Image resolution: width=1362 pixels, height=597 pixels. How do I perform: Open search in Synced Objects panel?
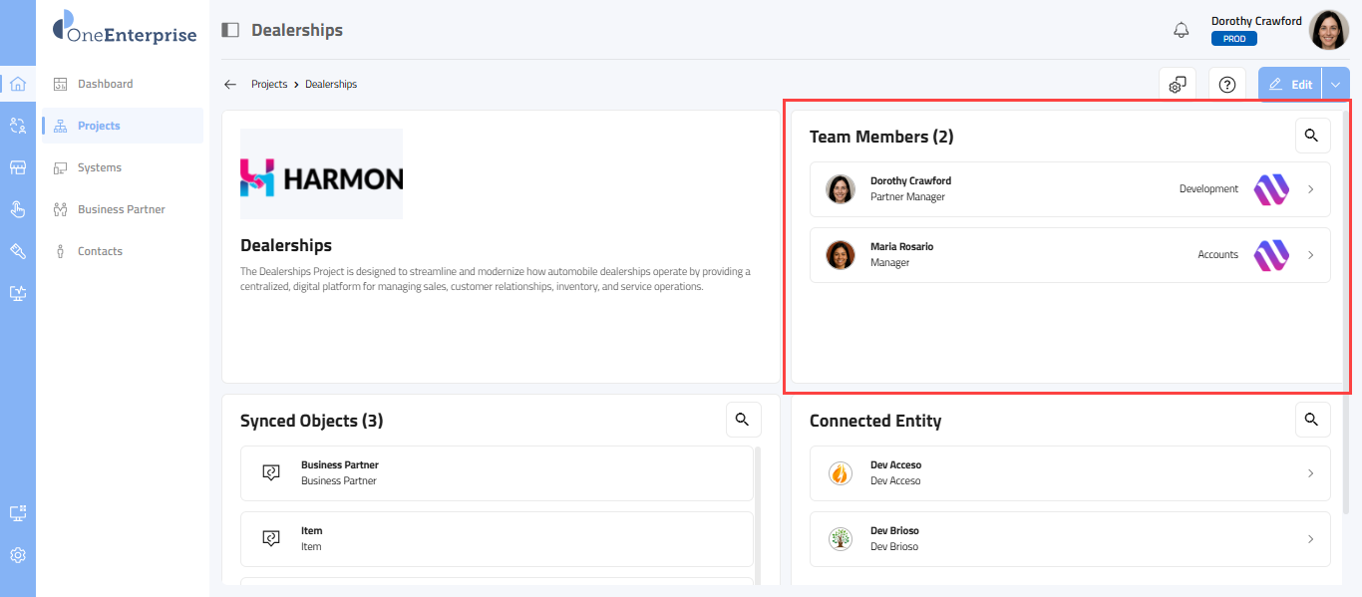[x=743, y=420]
